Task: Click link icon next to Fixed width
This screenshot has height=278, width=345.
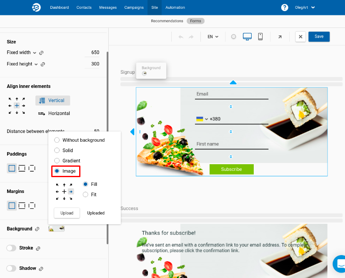Action: point(41,53)
